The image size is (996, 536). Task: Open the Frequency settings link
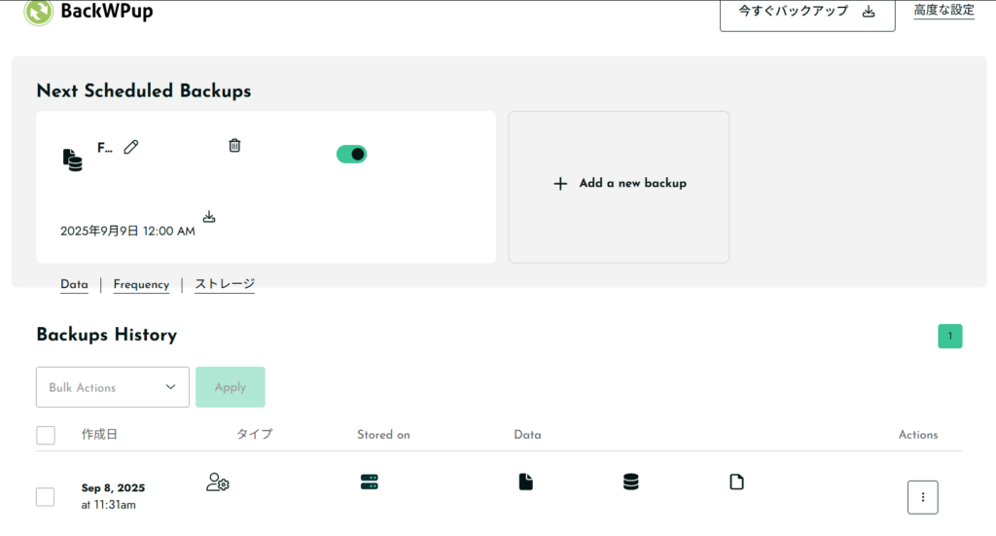pyautogui.click(x=141, y=285)
